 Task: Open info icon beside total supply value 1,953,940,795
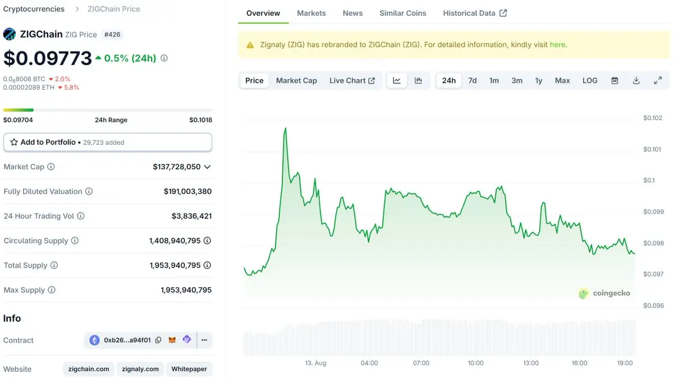click(x=207, y=265)
